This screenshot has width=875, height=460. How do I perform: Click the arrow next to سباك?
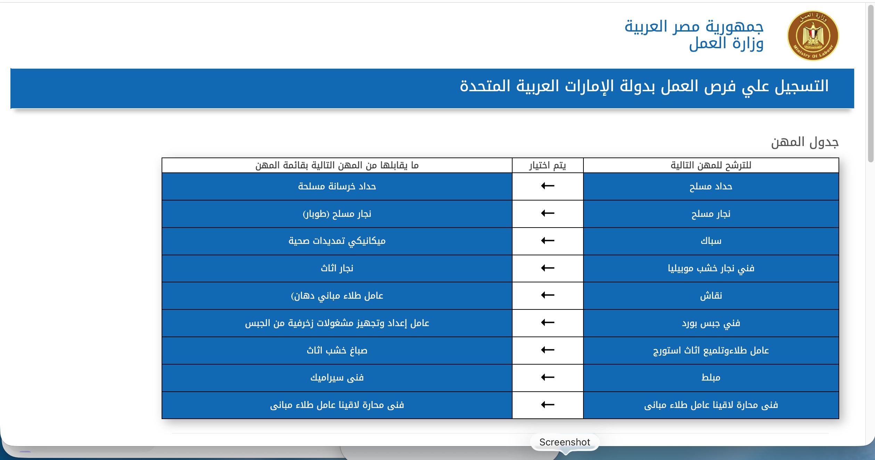(x=548, y=240)
